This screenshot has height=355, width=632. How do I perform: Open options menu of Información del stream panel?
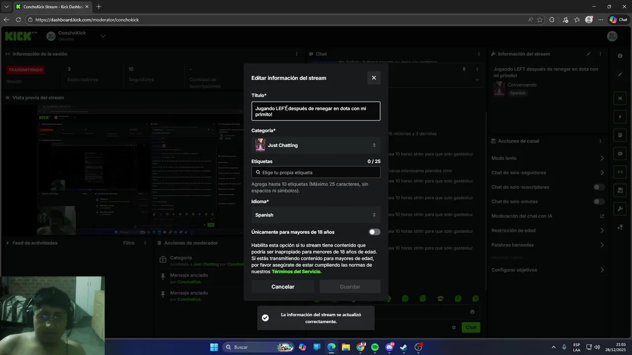(600, 54)
